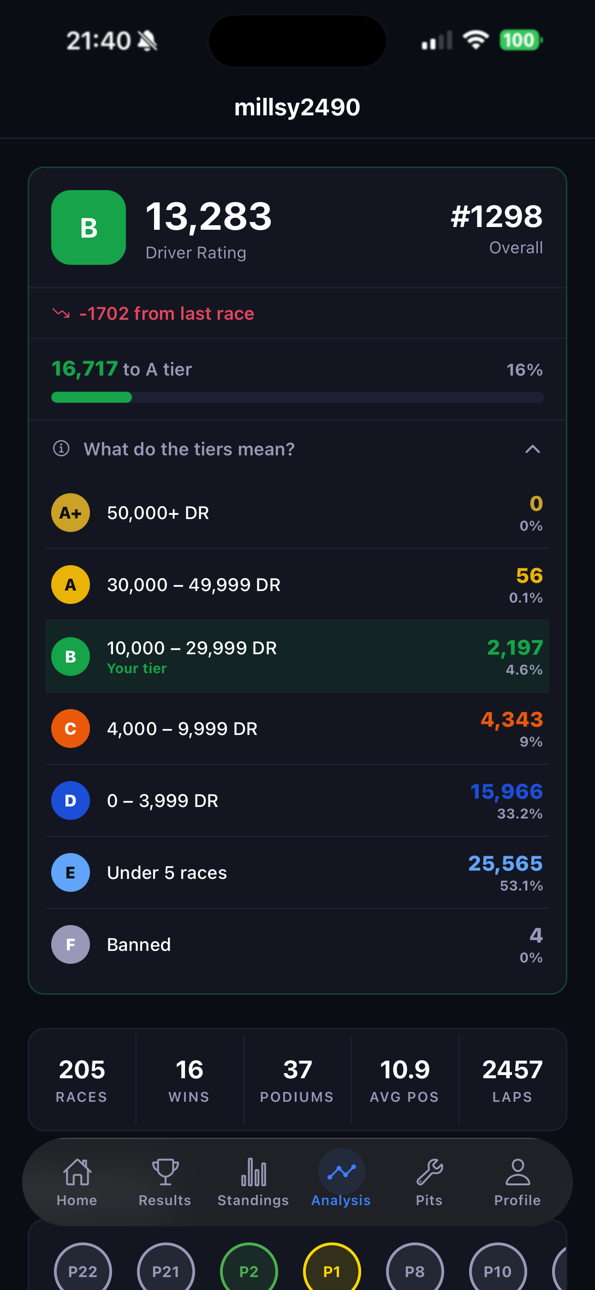Tap the gold A+ tier badge
This screenshot has width=595, height=1290.
[x=71, y=513]
